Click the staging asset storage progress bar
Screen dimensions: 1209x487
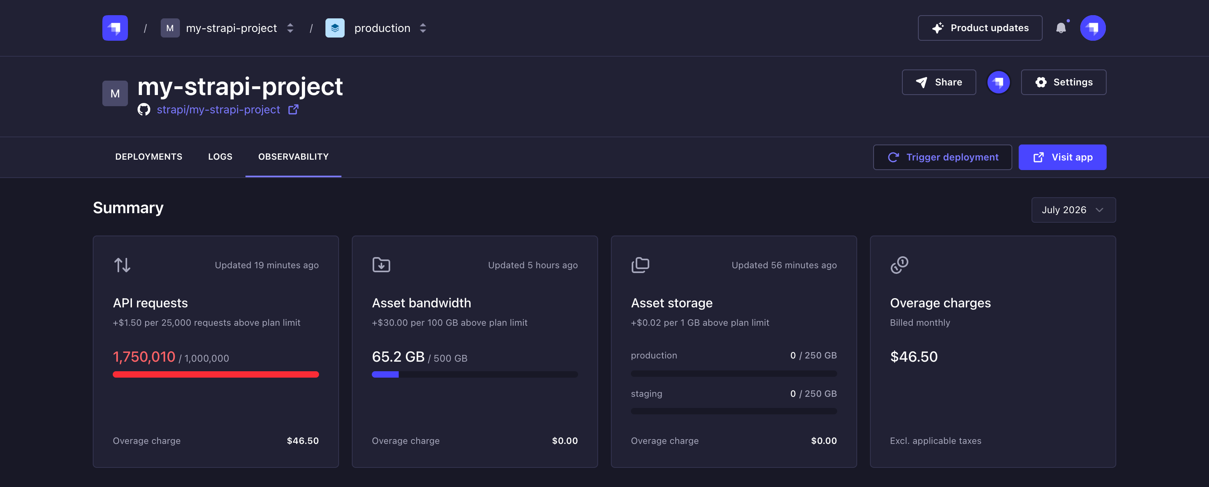pos(734,411)
